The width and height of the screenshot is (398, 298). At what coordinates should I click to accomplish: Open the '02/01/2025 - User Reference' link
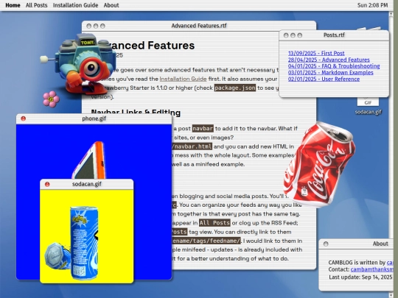coord(324,79)
